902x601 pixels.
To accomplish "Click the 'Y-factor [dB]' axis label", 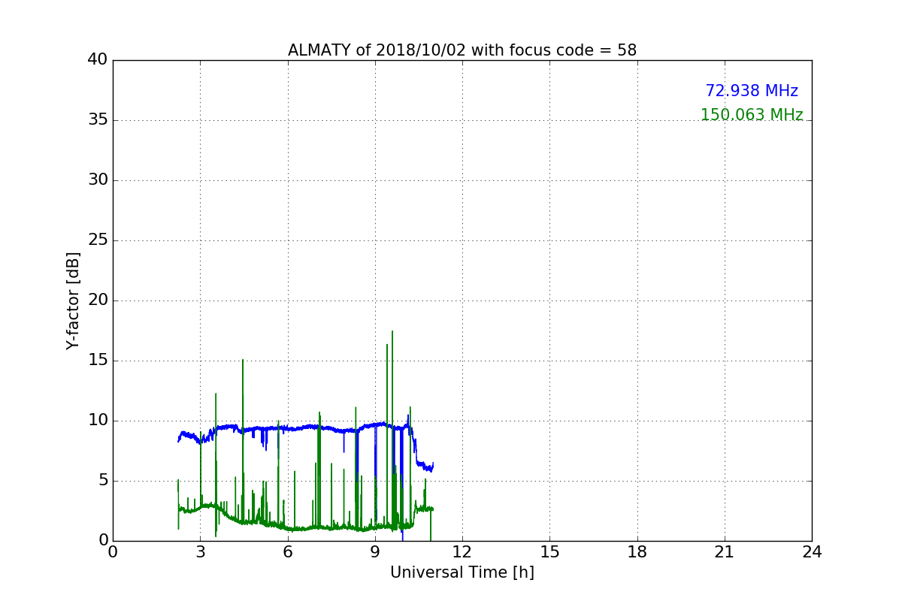I will [73, 300].
